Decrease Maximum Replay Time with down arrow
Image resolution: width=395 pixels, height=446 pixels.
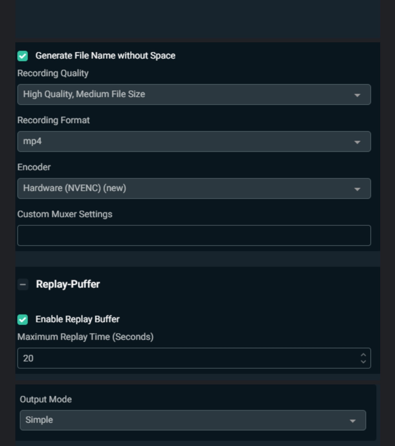coord(363,362)
